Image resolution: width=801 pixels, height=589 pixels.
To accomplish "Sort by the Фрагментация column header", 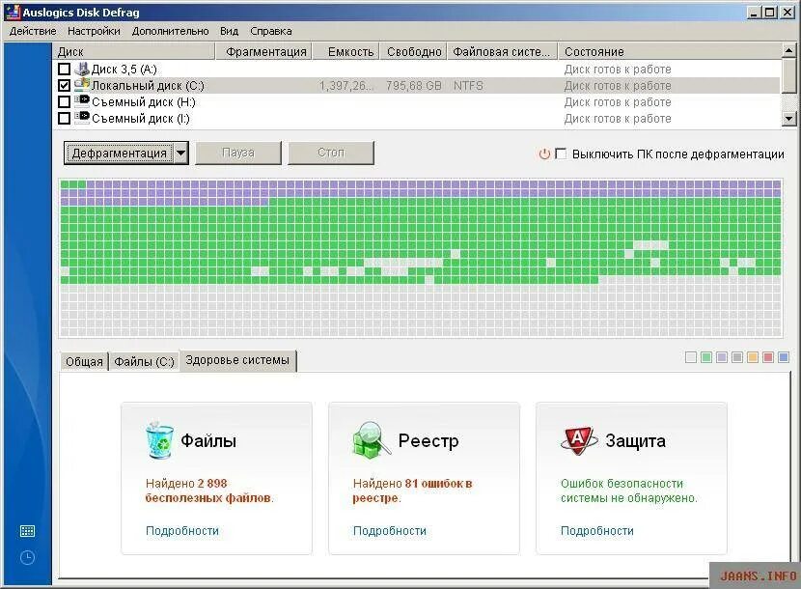I will (264, 51).
